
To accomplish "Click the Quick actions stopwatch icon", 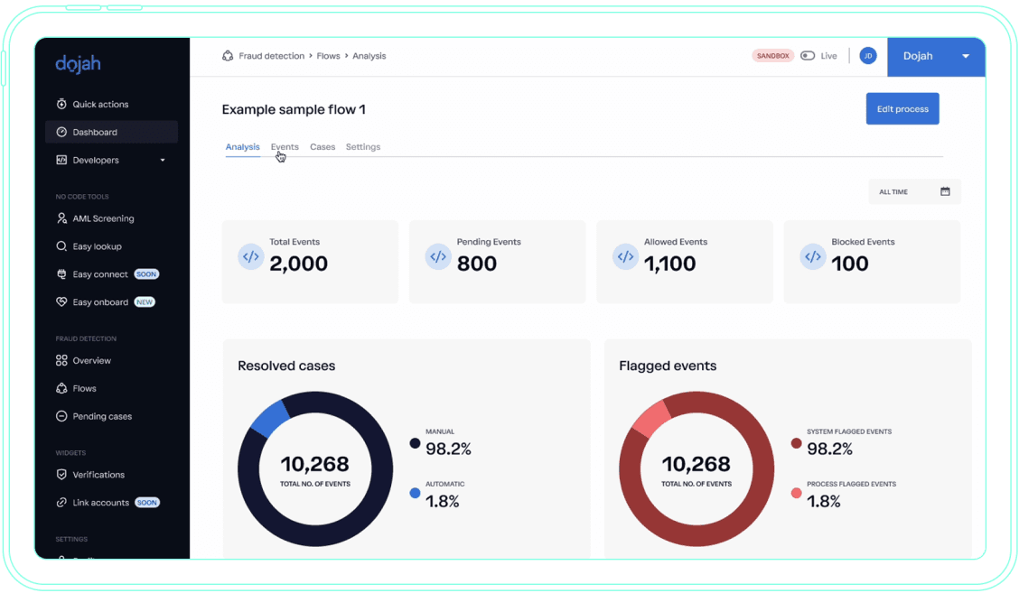I will 61,104.
